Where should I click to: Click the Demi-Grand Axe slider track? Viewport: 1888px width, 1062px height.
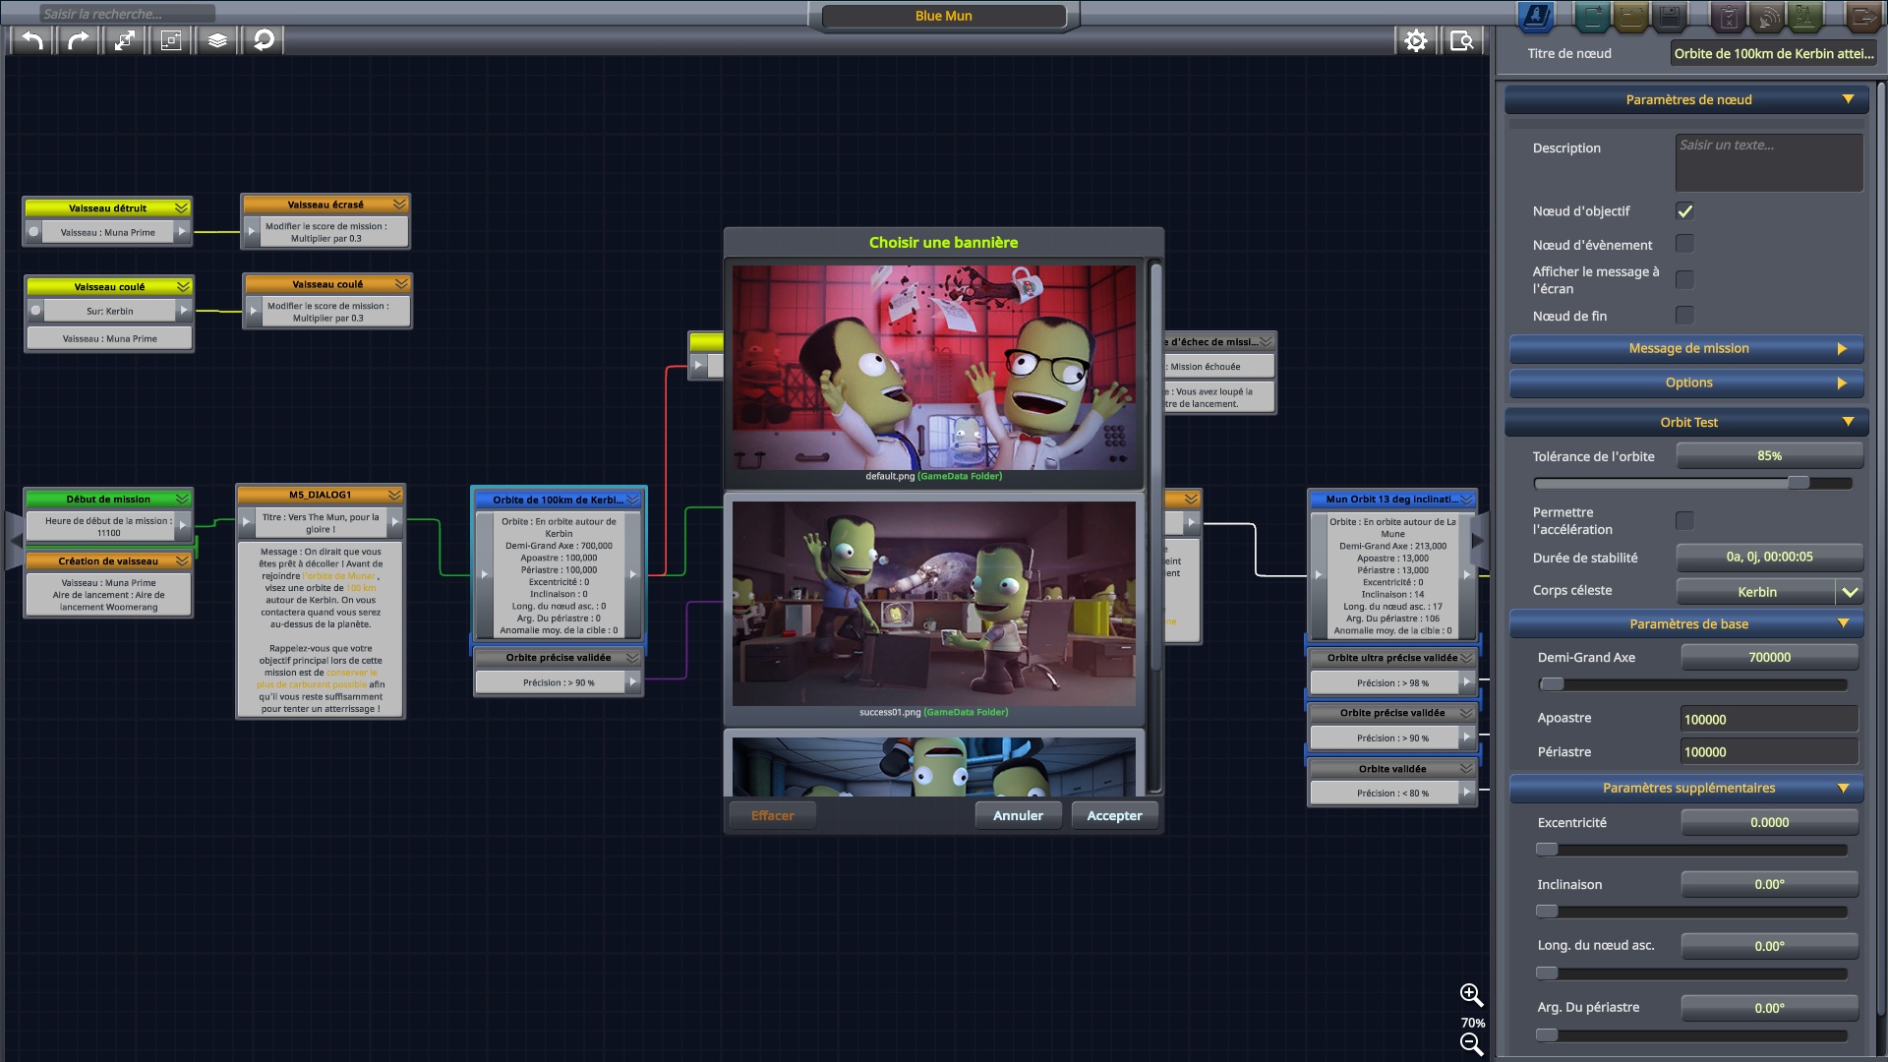(1692, 684)
